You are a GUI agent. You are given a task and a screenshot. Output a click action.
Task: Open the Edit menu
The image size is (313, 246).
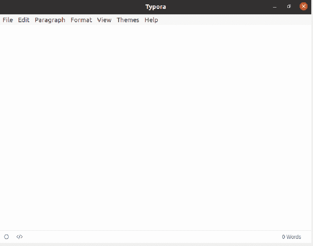tap(24, 20)
